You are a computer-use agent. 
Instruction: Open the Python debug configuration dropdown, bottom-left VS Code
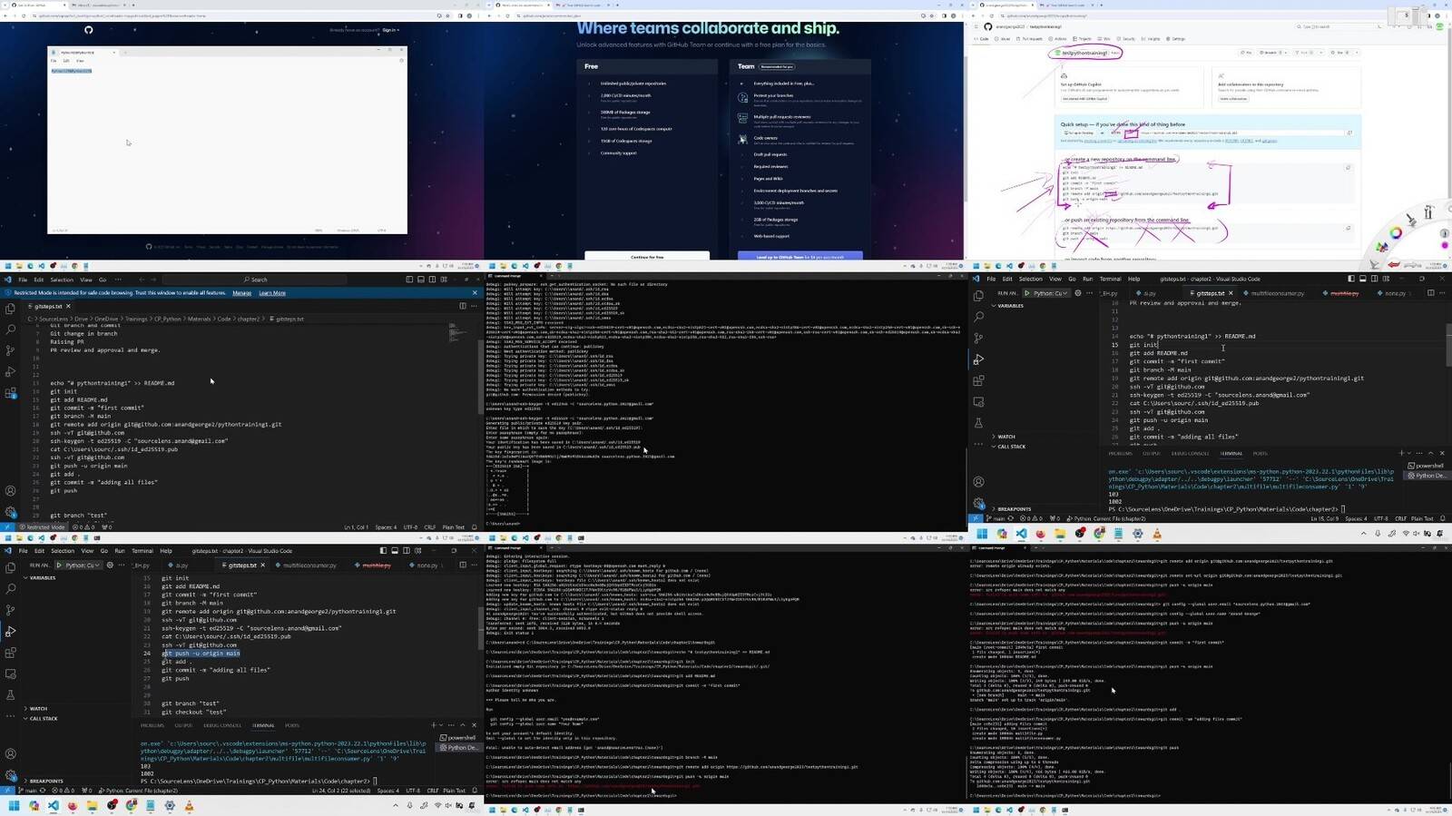(83, 565)
